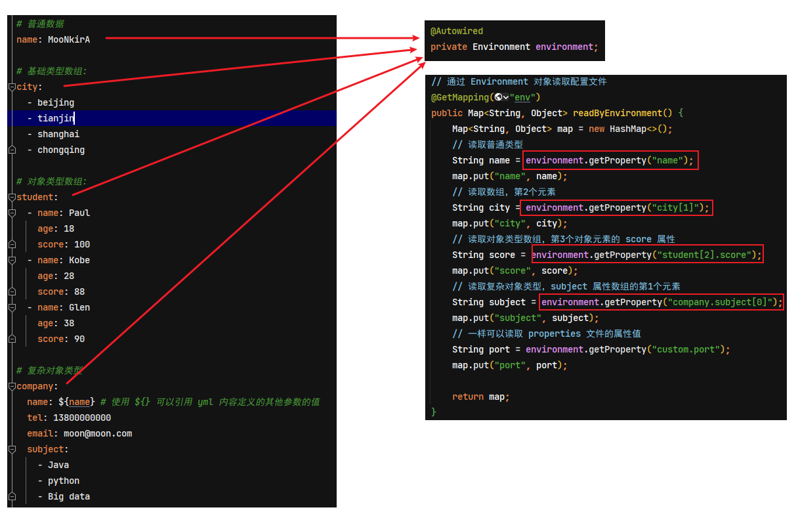Click the highlighted tianjin line
798x516 pixels.
coord(172,118)
